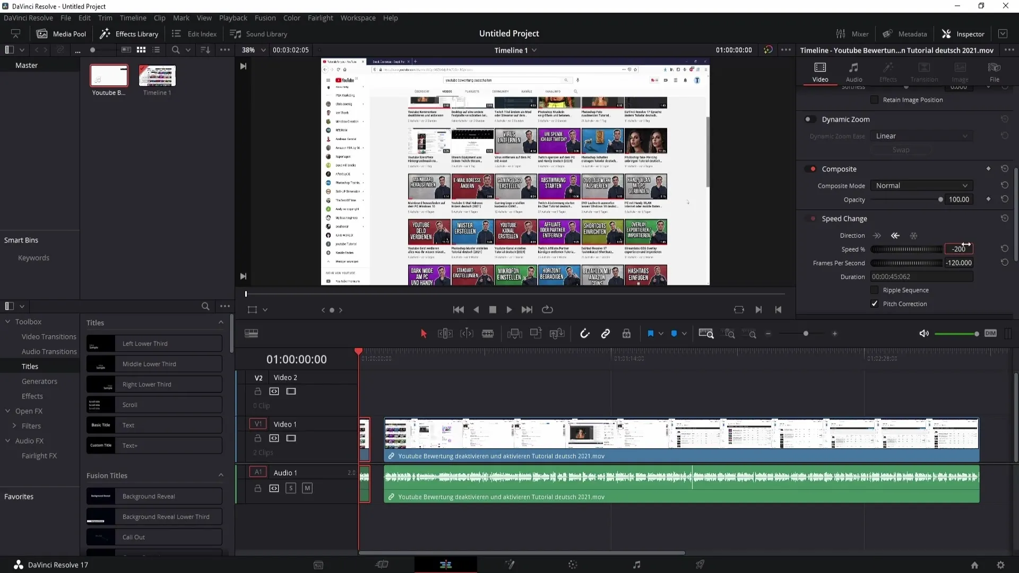Toggle Ripple Sequence checkbox
Viewport: 1019px width, 573px height.
(875, 290)
